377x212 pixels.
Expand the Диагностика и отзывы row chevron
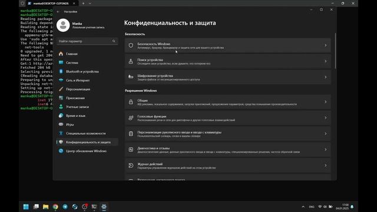click(326, 150)
